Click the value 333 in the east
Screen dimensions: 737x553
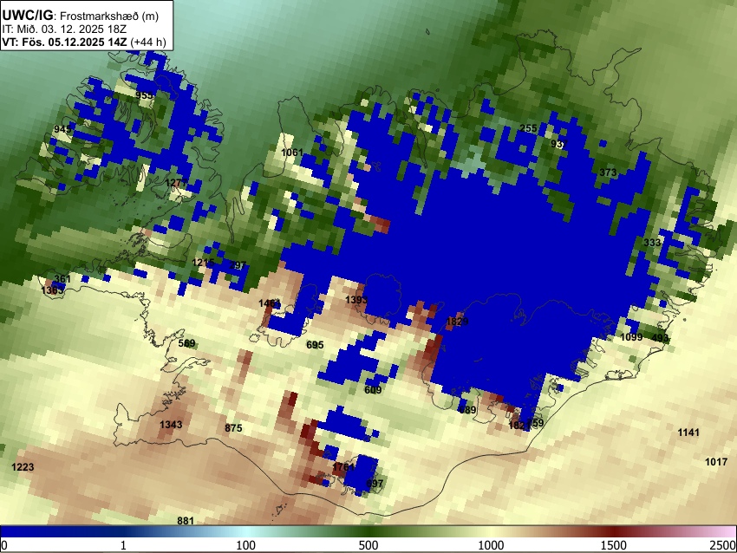[x=652, y=243]
